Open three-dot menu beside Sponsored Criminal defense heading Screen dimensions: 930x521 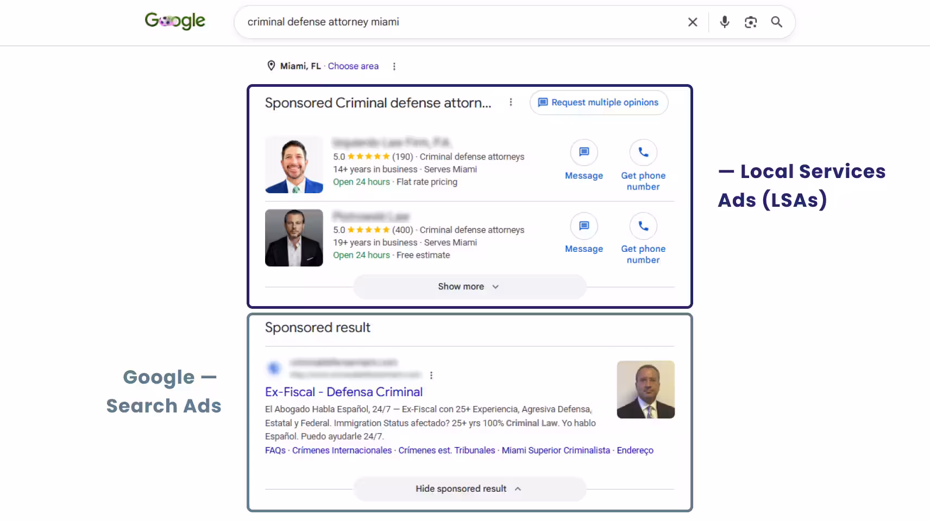pyautogui.click(x=511, y=102)
